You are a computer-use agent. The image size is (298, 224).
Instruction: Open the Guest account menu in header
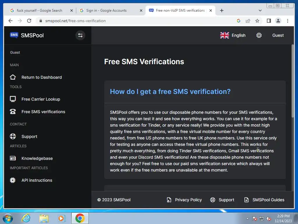click(278, 35)
